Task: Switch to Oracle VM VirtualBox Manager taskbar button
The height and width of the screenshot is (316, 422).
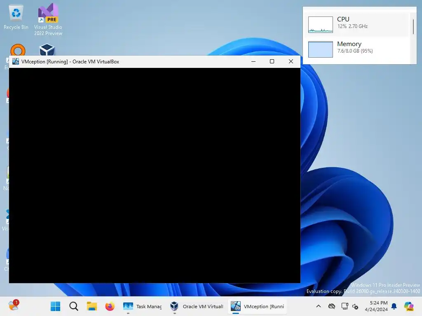Action: (197, 306)
